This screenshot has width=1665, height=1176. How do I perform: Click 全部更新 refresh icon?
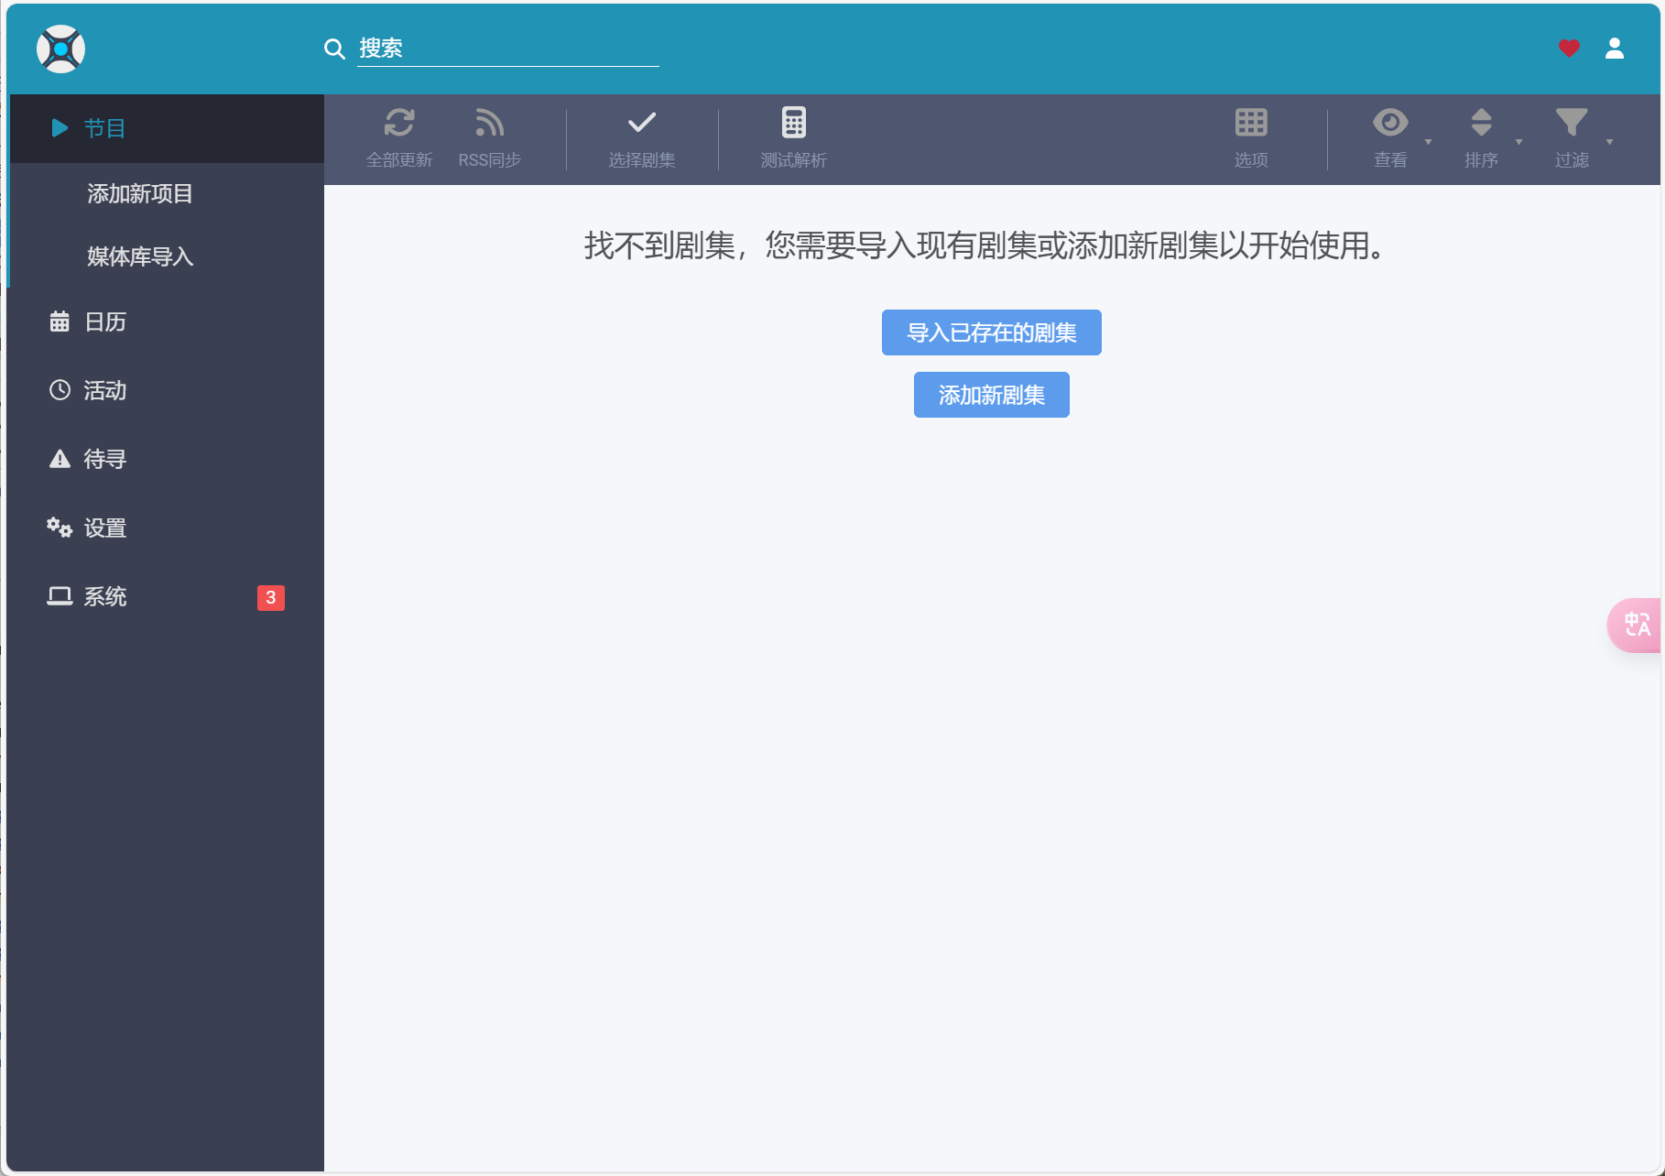(x=399, y=123)
